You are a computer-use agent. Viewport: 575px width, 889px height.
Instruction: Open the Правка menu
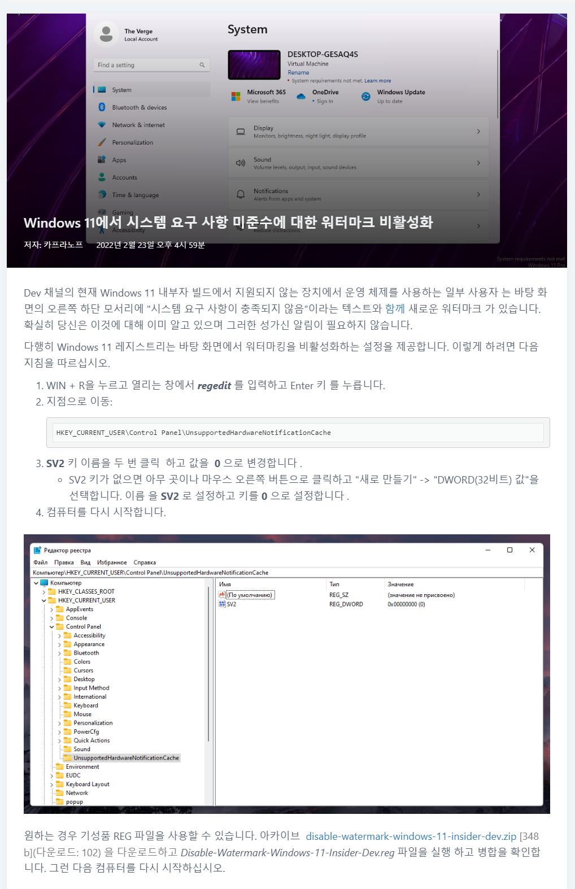pyautogui.click(x=64, y=563)
